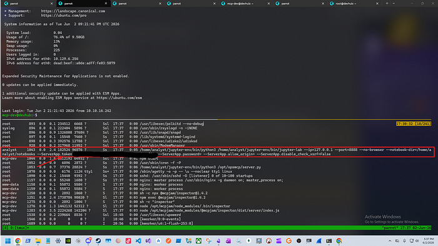Viewport: 438px width, 246px height.
Task: Click the IPv4 address 10.129.6.254
Action: [66, 59]
